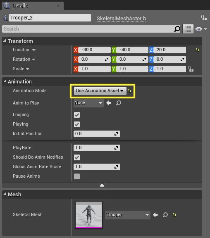Screen dimensions: 210x238
Task: Open the Animation Mode dropdown
Action: (x=100, y=91)
